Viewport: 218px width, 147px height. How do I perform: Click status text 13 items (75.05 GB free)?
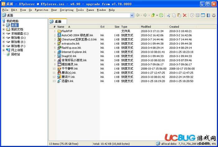click(x=64, y=144)
